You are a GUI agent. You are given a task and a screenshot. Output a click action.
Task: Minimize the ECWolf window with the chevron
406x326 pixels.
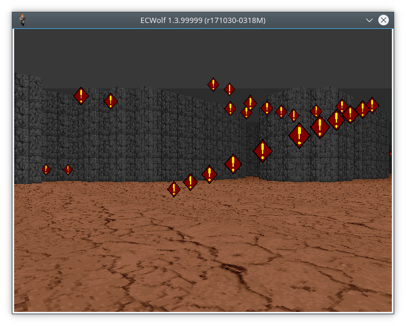point(369,20)
